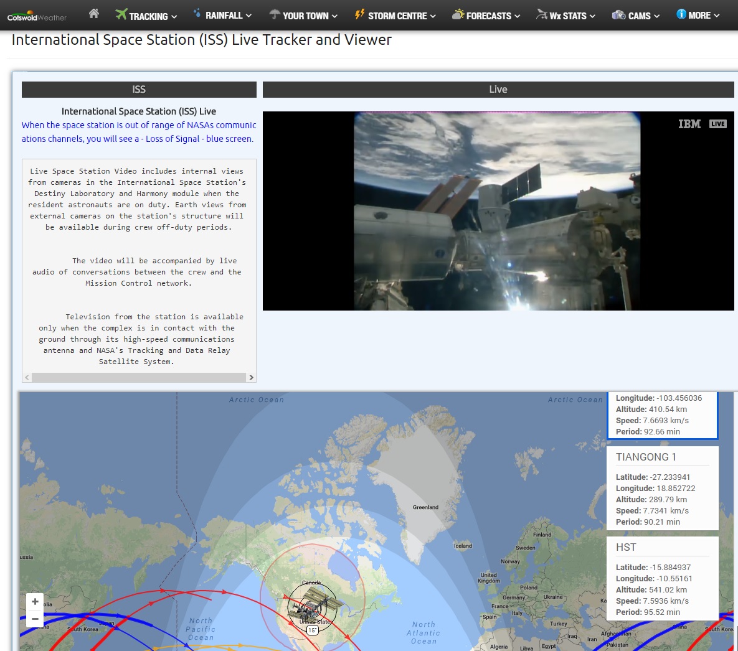738x651 pixels.
Task: Click the umbrella Your Town icon
Action: tap(275, 14)
